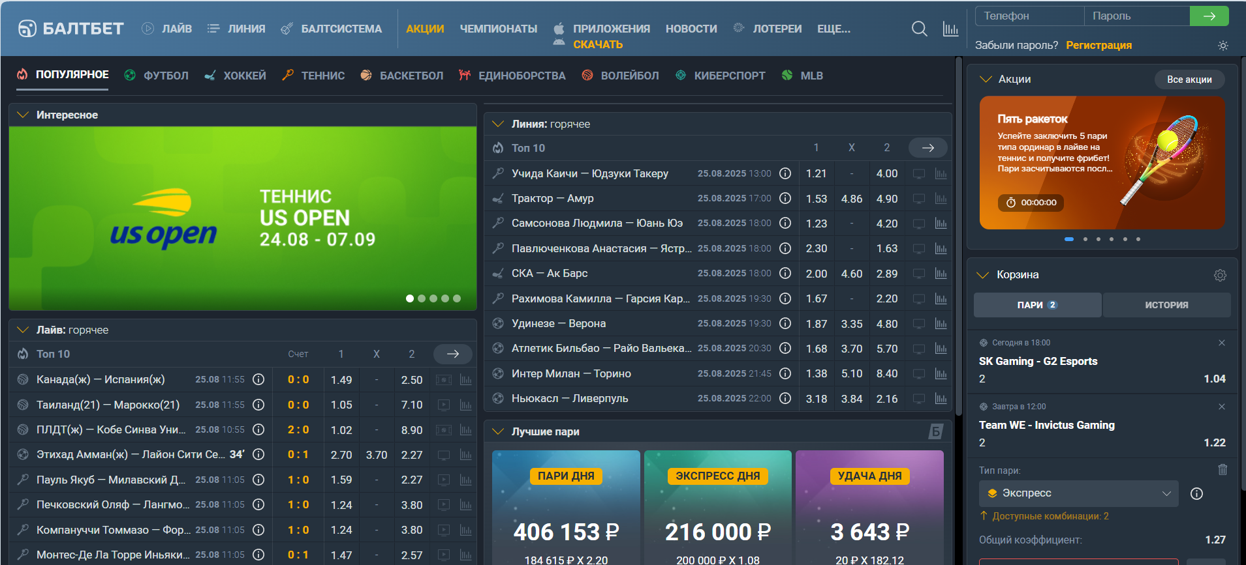Open the АКЦИИ menu item
This screenshot has height=565, width=1246.
tap(425, 29)
